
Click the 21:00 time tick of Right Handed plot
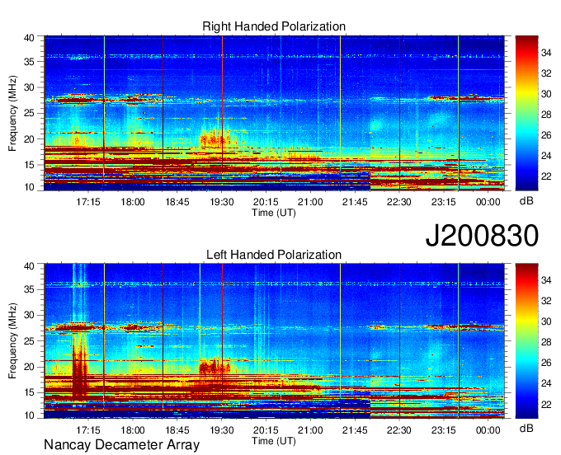[310, 202]
